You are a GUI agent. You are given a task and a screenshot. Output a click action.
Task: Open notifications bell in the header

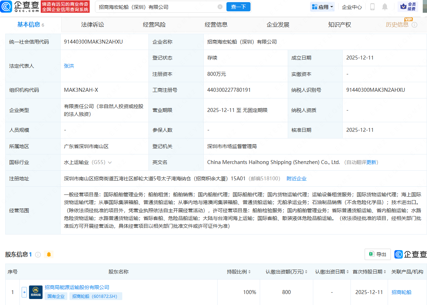pos(384,7)
